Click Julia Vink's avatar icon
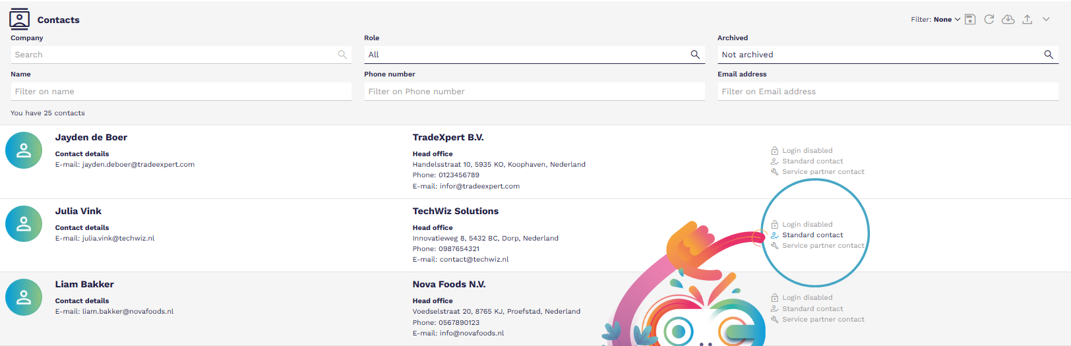 [x=24, y=223]
